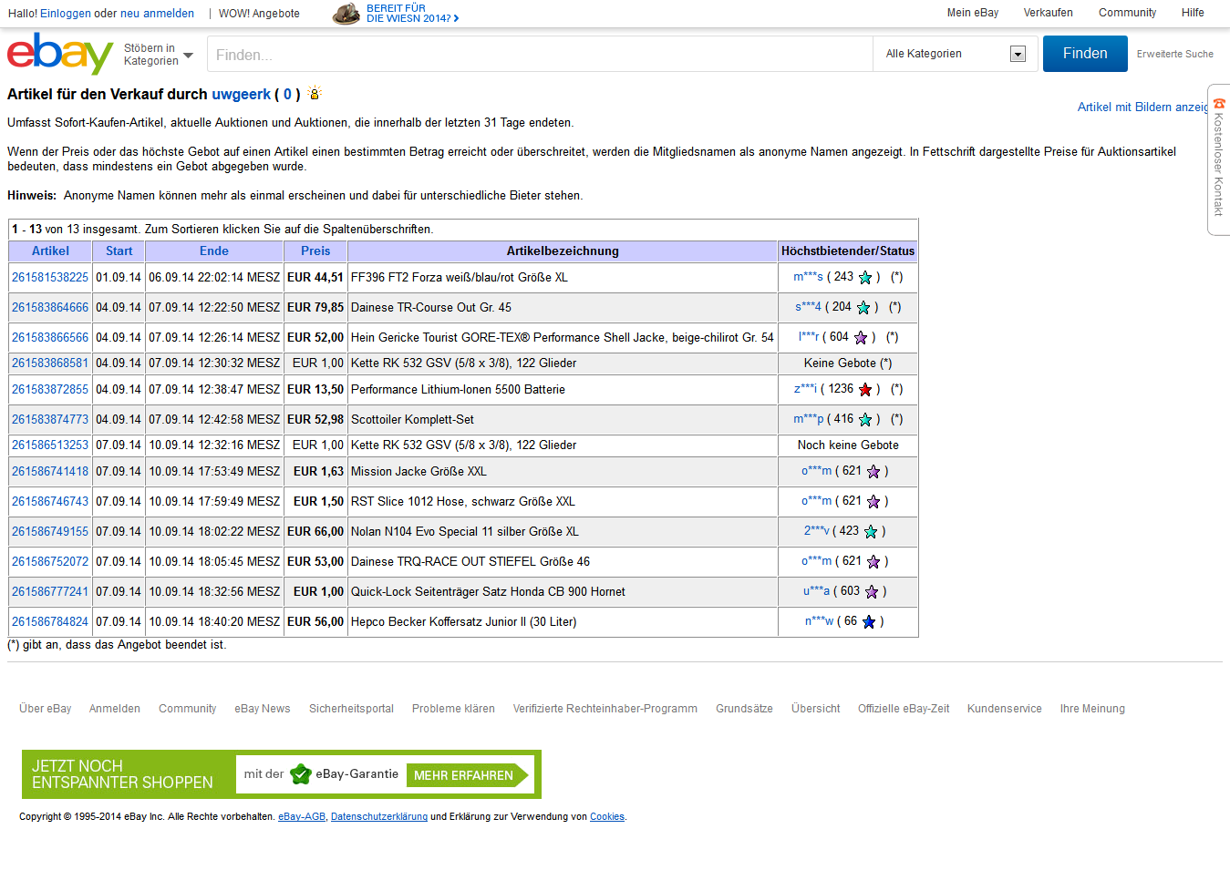Click the MEHR ERFAHREN button

[467, 775]
